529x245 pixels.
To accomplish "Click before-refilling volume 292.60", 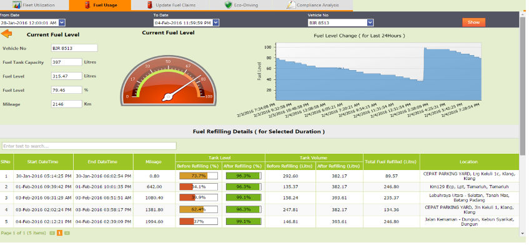I will pos(290,176).
